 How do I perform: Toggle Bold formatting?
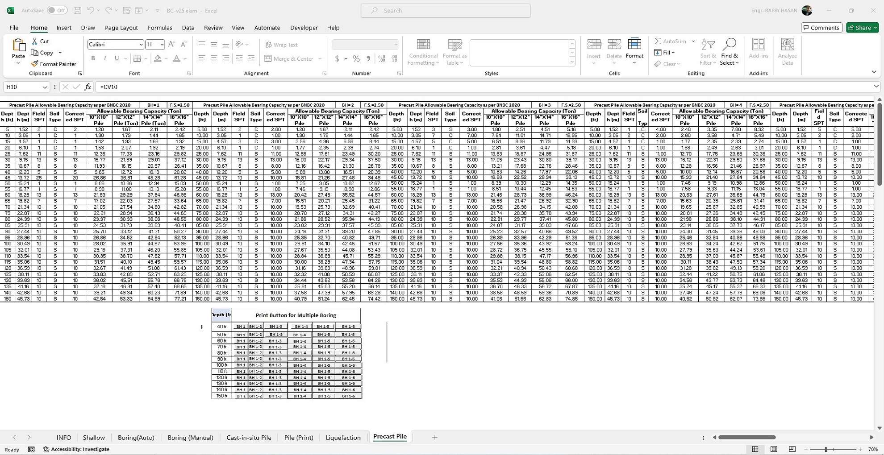point(93,58)
